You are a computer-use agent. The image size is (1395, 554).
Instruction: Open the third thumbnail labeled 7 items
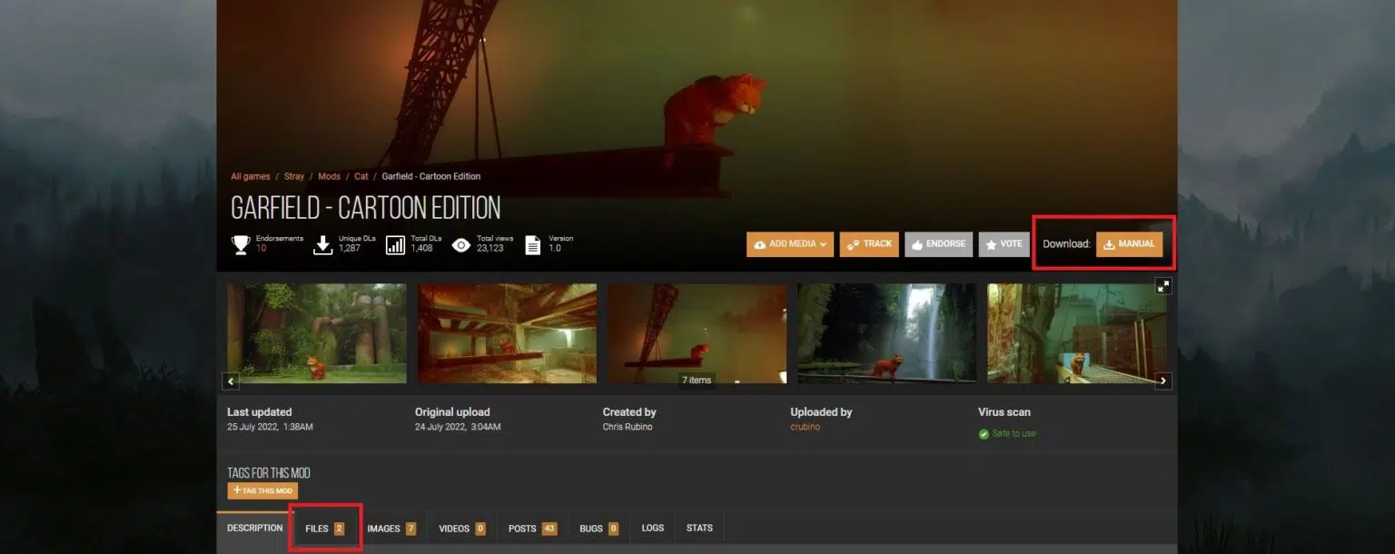click(697, 333)
